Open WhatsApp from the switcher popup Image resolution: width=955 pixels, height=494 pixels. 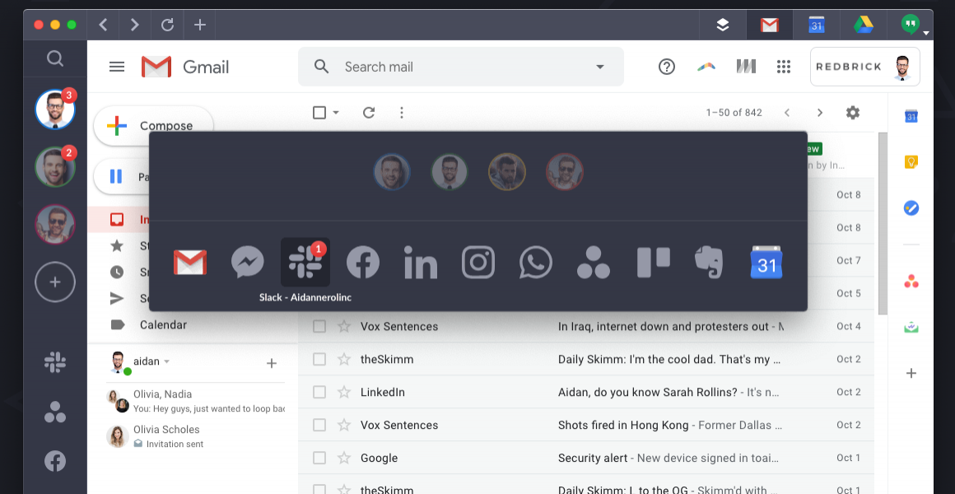click(536, 263)
